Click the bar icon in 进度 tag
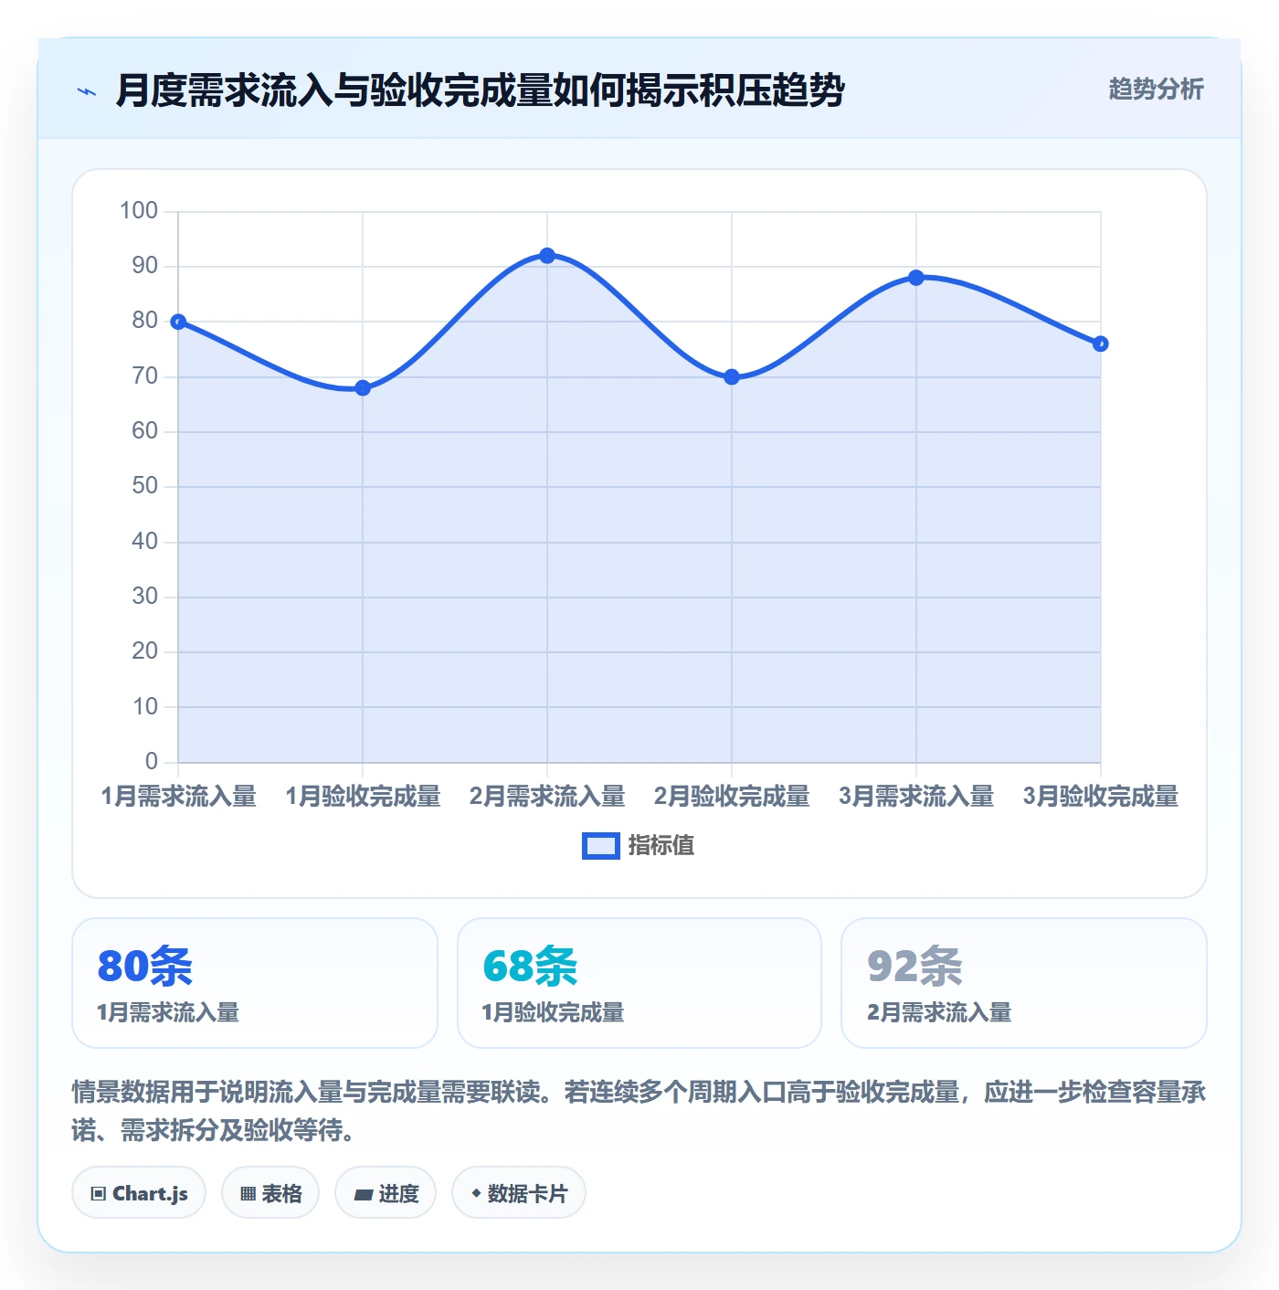The image size is (1279, 1290). (363, 1194)
